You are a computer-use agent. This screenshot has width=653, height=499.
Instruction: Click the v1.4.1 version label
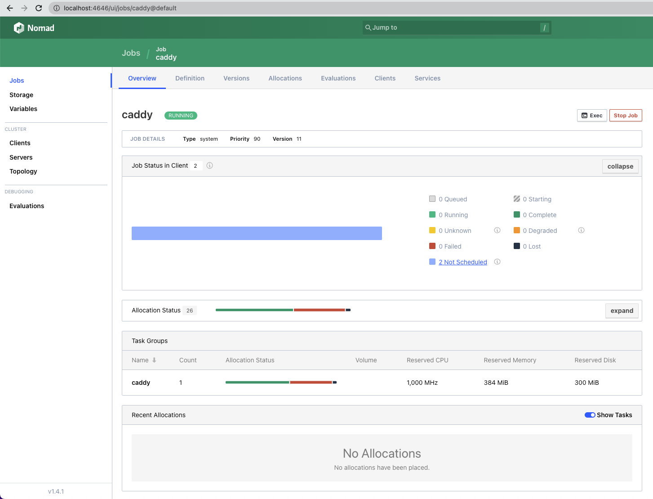click(x=56, y=491)
